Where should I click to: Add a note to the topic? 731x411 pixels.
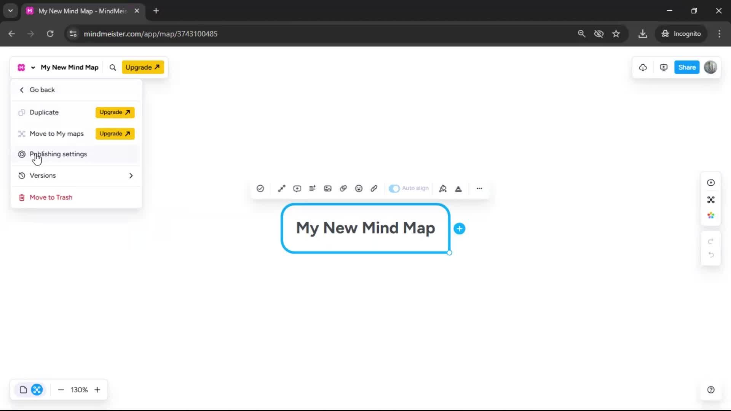(x=313, y=188)
